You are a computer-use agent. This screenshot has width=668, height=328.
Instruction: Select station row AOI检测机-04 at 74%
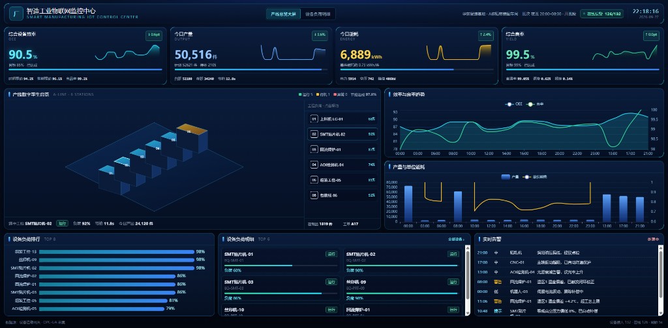click(x=342, y=165)
